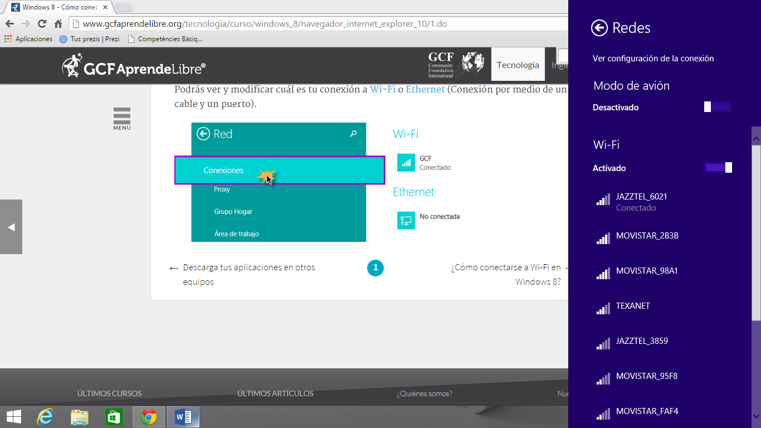761x428 pixels.
Task: Reload the page in Chrome
Action: click(x=42, y=23)
